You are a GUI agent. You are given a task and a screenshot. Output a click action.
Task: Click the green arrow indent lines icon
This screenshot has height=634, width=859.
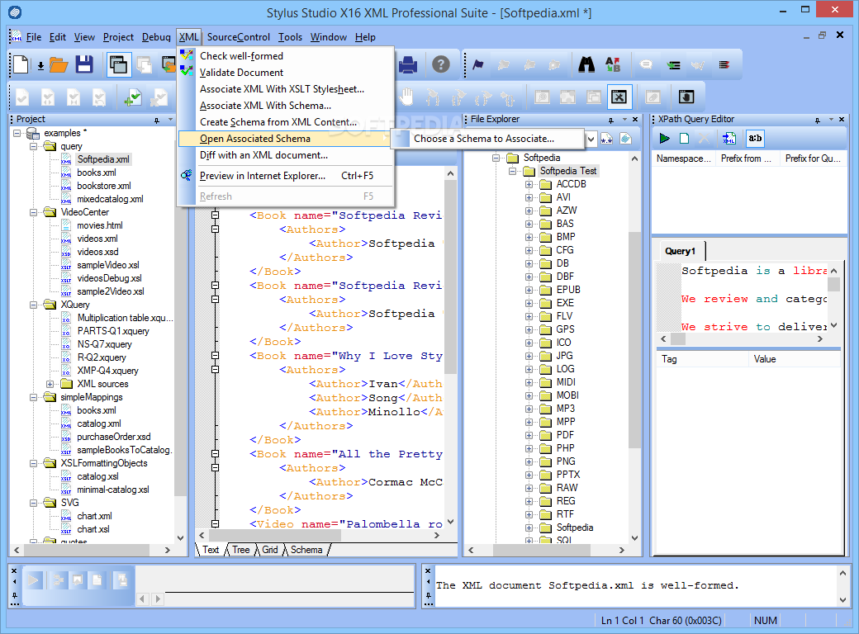673,65
